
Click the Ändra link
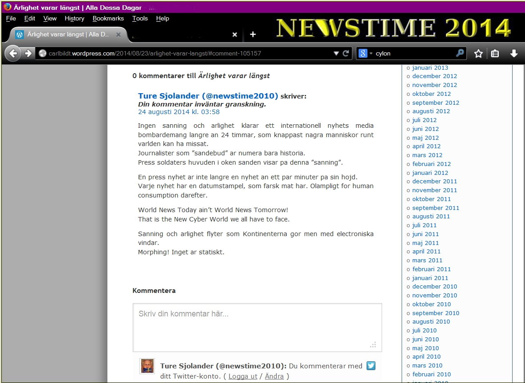click(274, 376)
